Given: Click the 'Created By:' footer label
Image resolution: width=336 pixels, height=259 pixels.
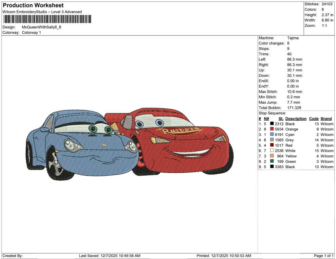Looking at the screenshot, I should (x=13, y=256).
